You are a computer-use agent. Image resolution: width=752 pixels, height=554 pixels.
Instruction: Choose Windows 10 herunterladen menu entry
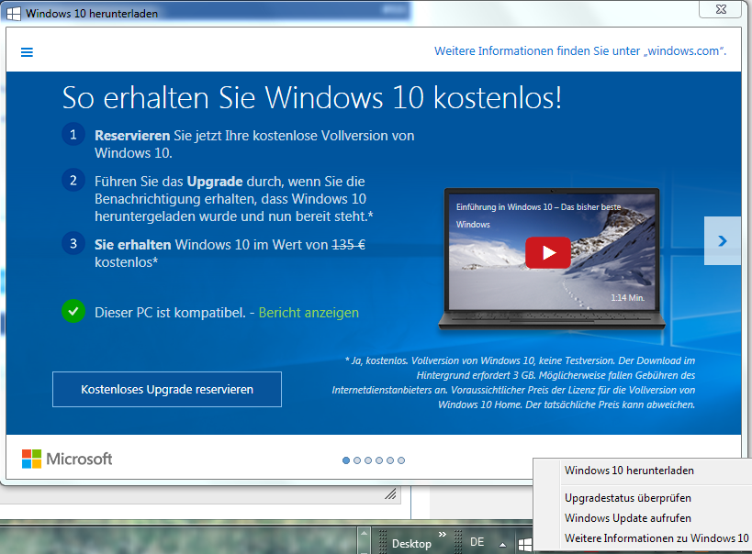(x=642, y=471)
